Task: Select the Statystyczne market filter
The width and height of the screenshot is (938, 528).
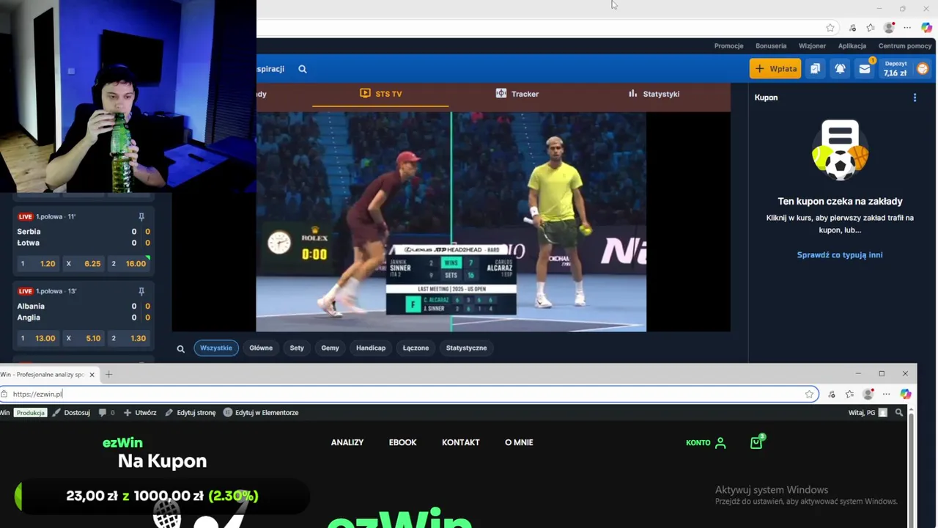Action: (x=466, y=348)
